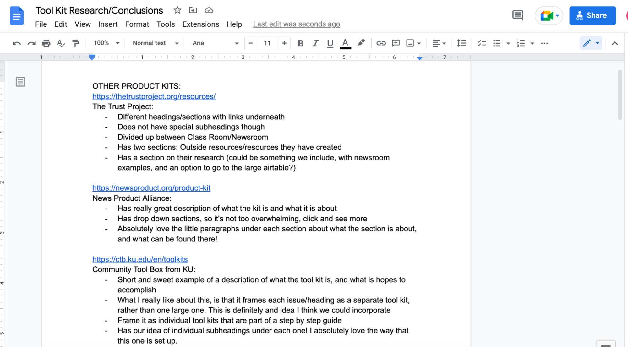Expand the Meet call options dropdown
The height and width of the screenshot is (347, 628).
557,15
